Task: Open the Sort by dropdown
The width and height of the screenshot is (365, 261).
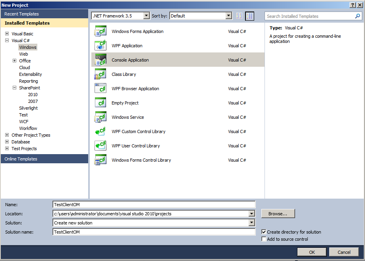Action: coord(228,16)
